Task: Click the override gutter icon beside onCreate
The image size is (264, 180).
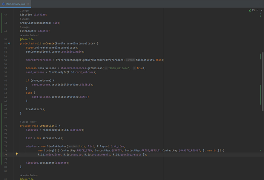Action: tap(9, 43)
